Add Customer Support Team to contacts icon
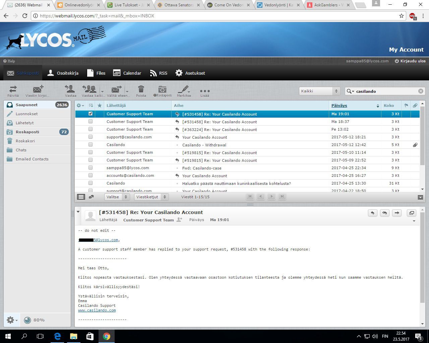This screenshot has height=343, width=429. pos(180,220)
